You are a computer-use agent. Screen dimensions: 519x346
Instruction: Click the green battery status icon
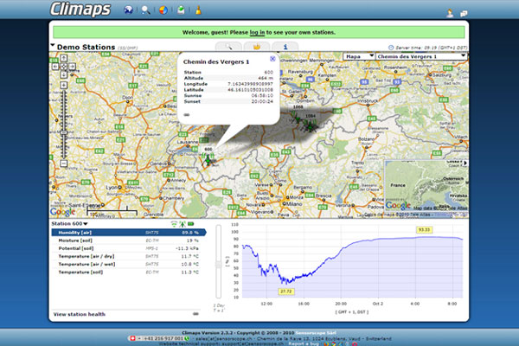pyautogui.click(x=191, y=224)
